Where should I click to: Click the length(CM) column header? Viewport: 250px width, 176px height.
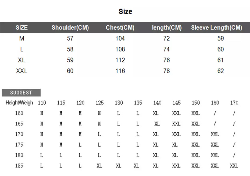coord(167,28)
